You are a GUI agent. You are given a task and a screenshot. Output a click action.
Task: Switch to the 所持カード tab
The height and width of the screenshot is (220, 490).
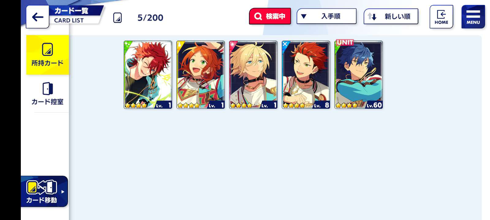[47, 55]
